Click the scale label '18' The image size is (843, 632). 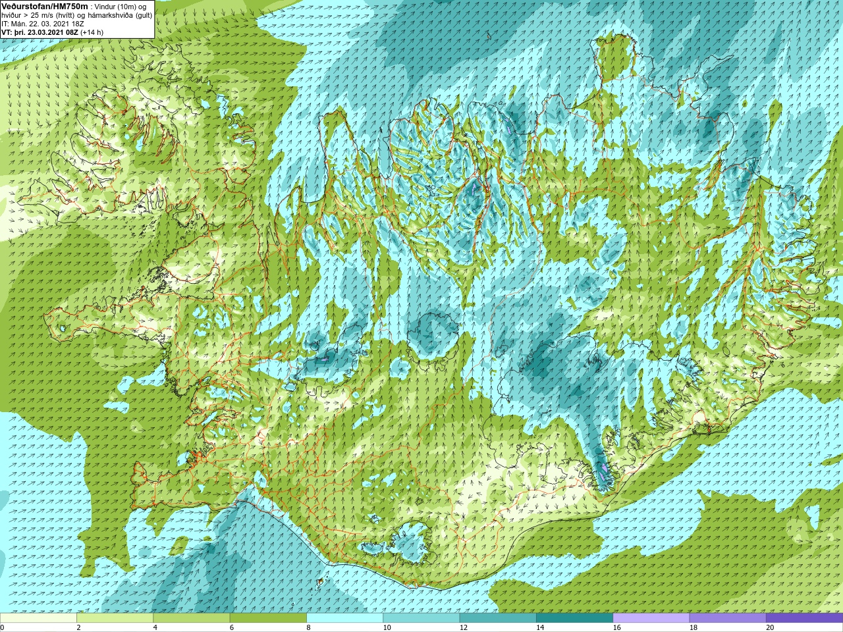pyautogui.click(x=693, y=627)
